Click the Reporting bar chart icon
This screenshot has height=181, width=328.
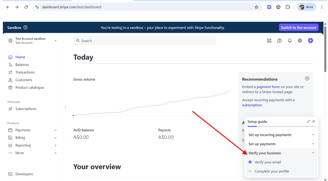coord(10,145)
